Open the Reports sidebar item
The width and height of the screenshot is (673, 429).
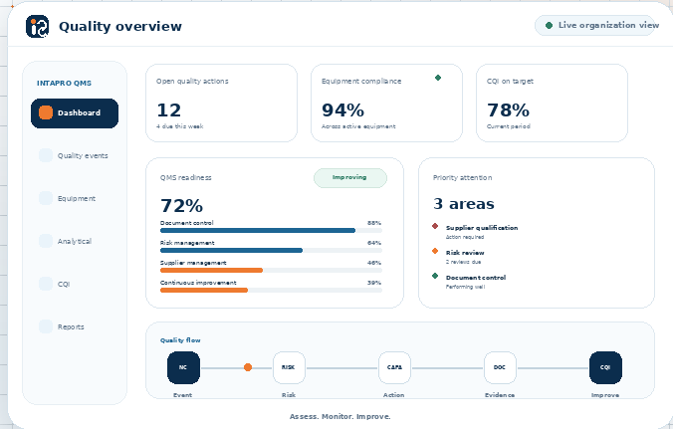coord(75,326)
